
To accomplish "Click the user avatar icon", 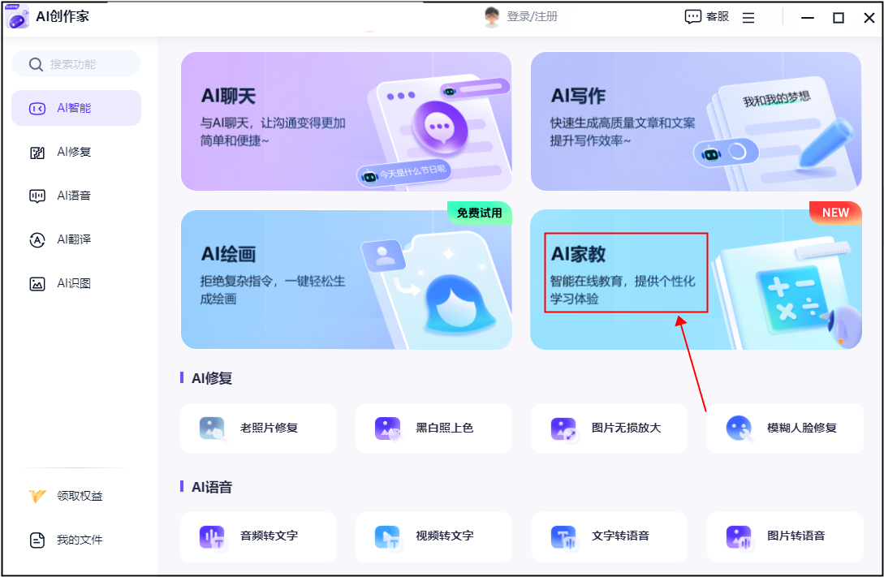I will click(x=491, y=17).
